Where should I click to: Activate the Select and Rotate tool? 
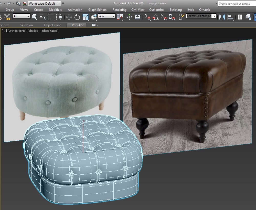77,17
